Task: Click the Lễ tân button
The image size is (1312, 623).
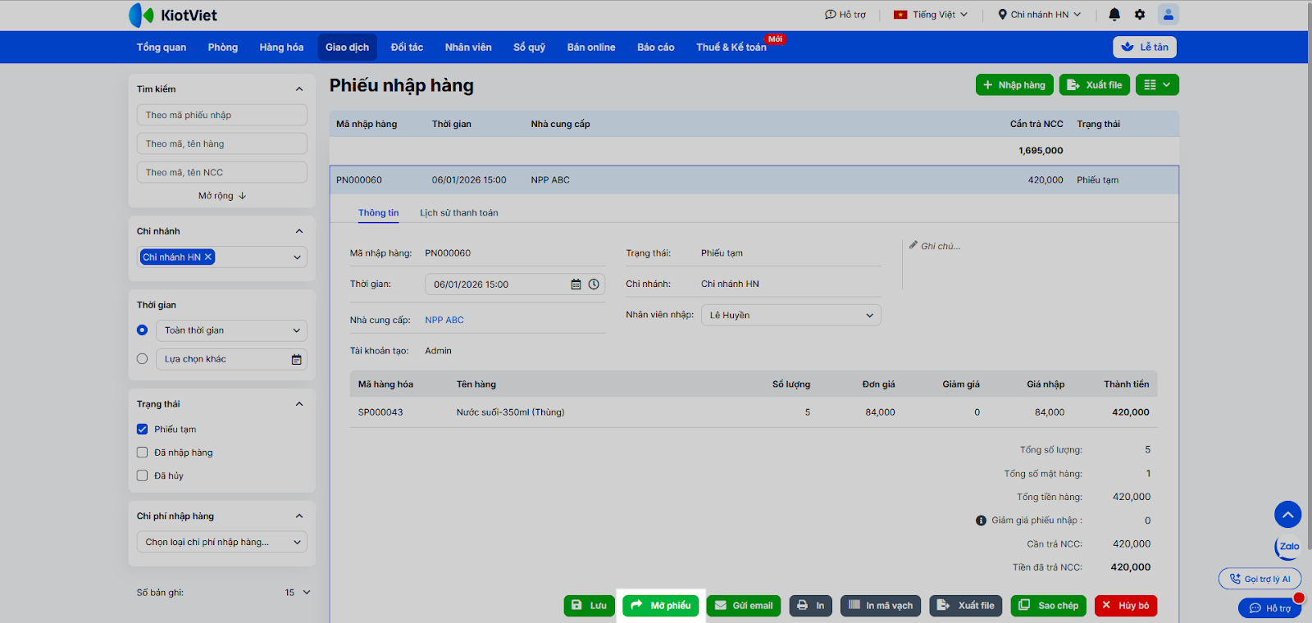Action: pyautogui.click(x=1145, y=47)
